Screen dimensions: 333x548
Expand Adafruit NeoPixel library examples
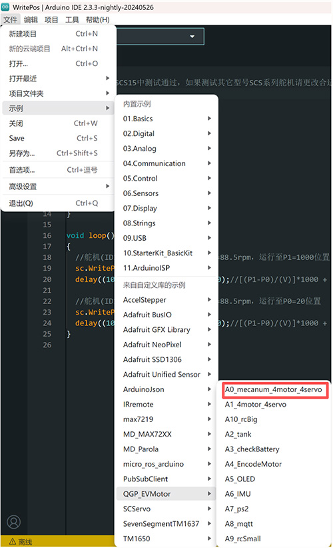(x=166, y=345)
